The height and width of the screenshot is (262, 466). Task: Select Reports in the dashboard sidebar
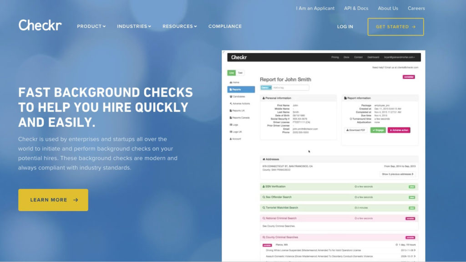[x=241, y=89]
